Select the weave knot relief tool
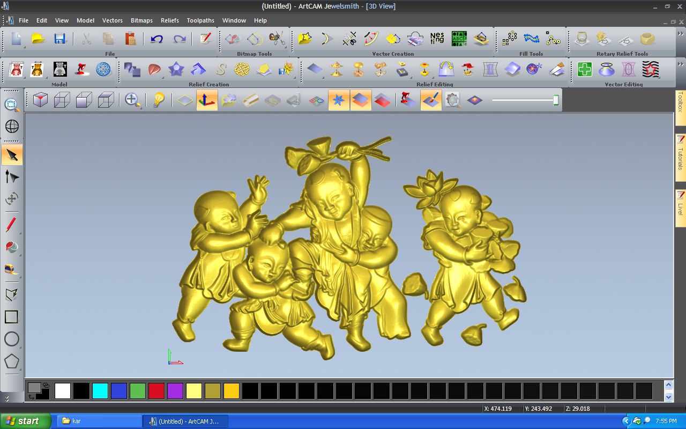The height and width of the screenshot is (429, 686). [x=242, y=69]
